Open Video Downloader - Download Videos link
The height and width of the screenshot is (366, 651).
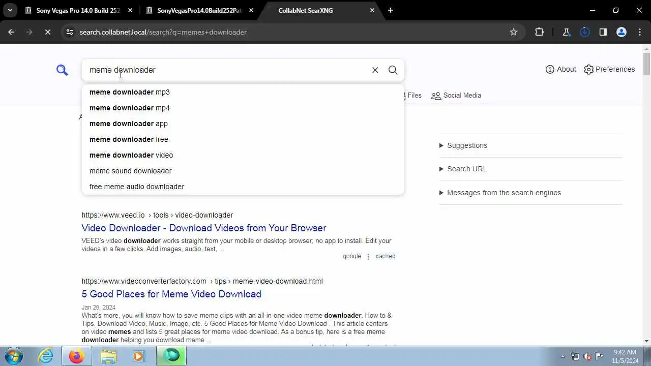tap(204, 228)
